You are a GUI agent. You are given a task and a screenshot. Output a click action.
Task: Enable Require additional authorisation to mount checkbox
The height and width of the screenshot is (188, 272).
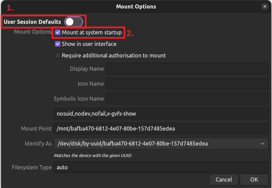pyautogui.click(x=58, y=55)
